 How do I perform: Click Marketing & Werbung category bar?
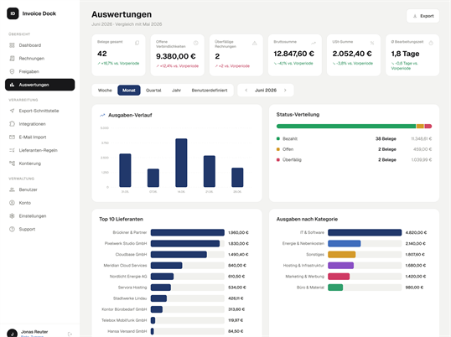click(339, 277)
